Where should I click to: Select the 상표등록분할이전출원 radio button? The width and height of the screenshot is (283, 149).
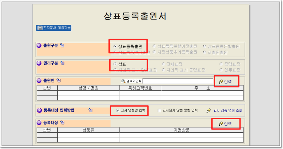point(154,46)
